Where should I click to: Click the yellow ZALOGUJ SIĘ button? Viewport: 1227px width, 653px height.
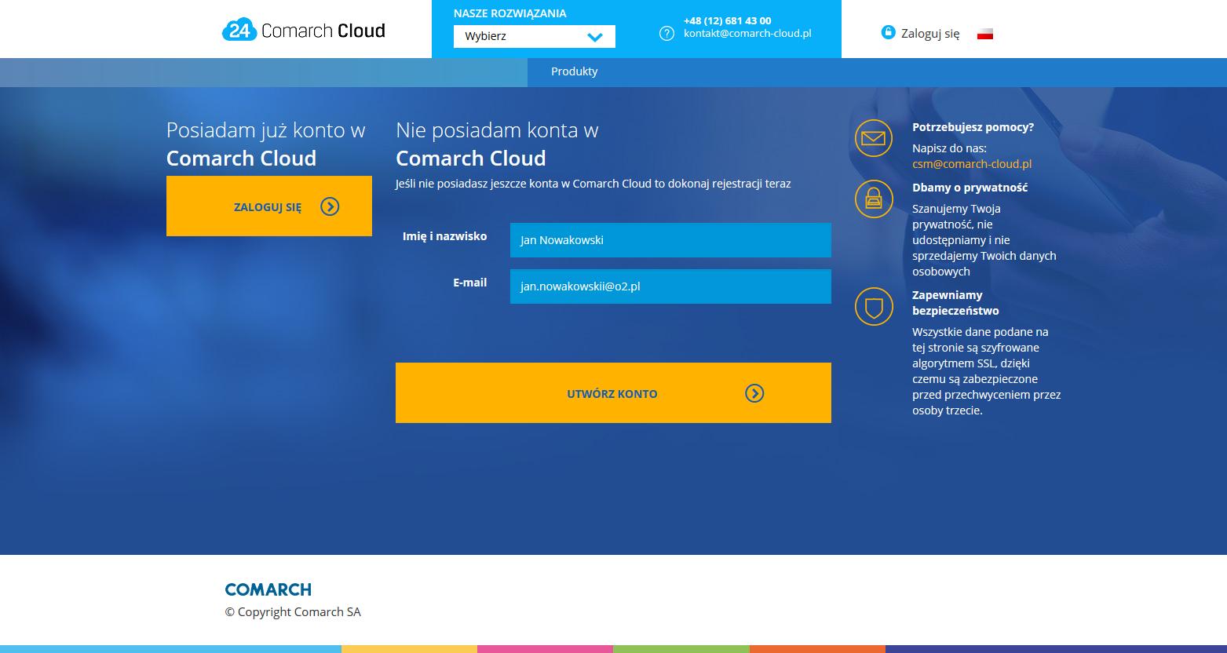tap(269, 206)
